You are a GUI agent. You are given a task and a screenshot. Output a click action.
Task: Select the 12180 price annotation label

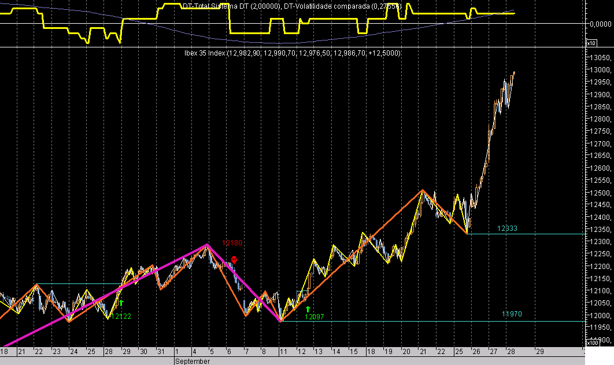[231, 243]
